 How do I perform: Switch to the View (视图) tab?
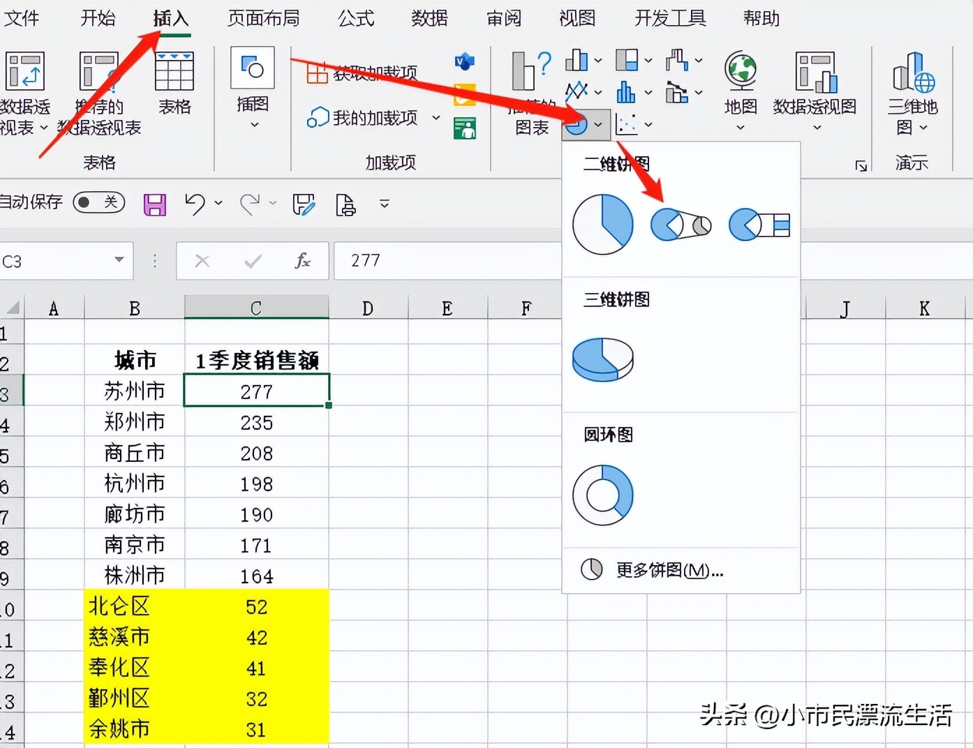[577, 18]
